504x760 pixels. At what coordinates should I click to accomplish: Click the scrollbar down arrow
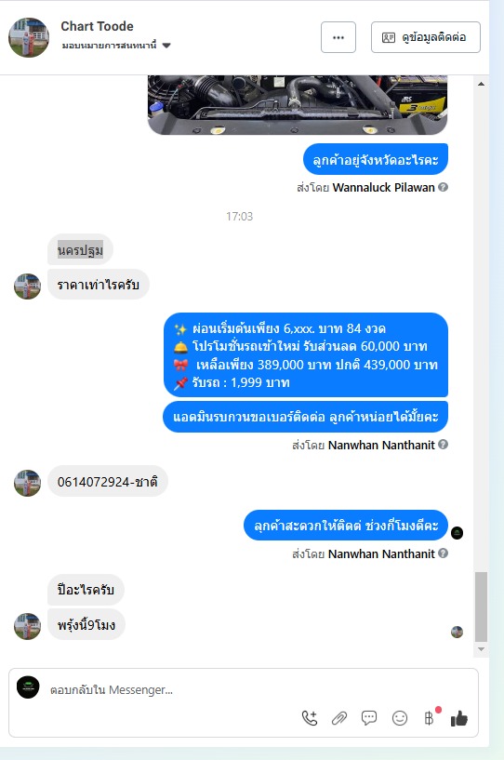pos(481,649)
